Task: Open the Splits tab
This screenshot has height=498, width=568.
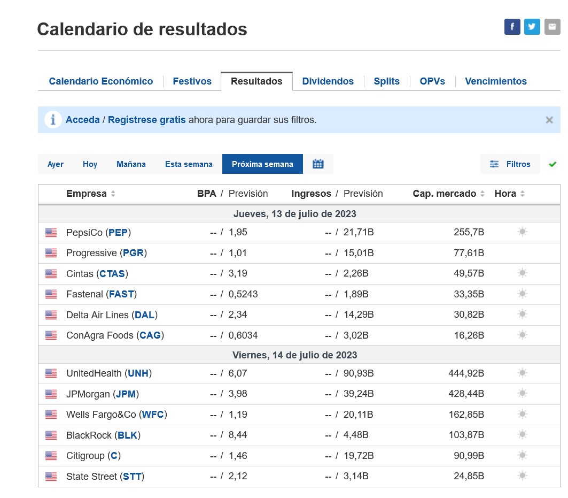Action: coord(386,81)
